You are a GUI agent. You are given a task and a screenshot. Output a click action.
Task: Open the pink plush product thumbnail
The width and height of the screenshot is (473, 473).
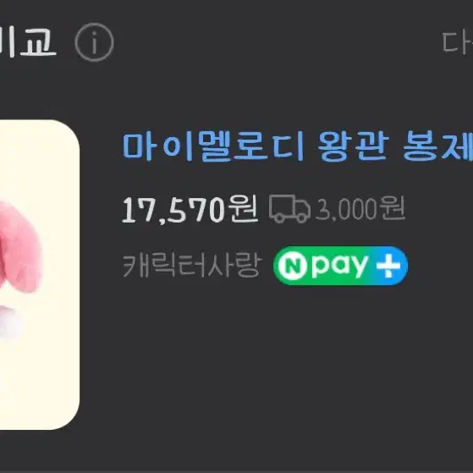[x=40, y=275]
